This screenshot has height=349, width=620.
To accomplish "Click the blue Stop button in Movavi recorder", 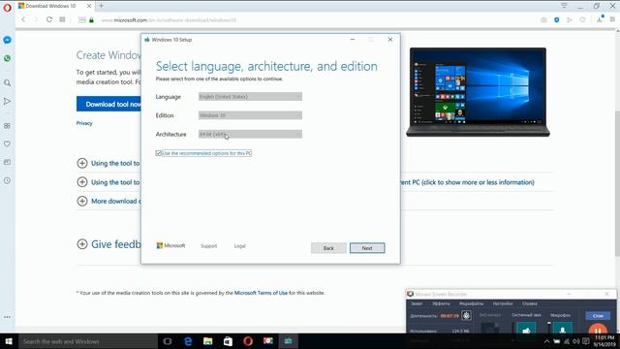I will coord(598,316).
